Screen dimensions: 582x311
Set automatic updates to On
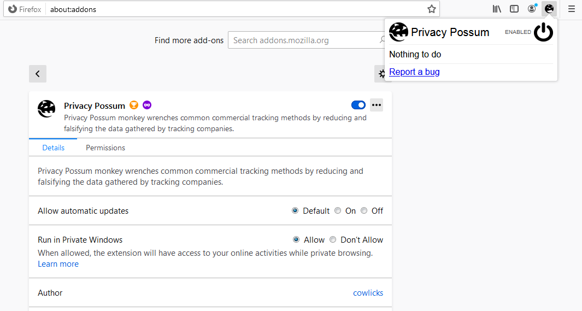point(338,211)
